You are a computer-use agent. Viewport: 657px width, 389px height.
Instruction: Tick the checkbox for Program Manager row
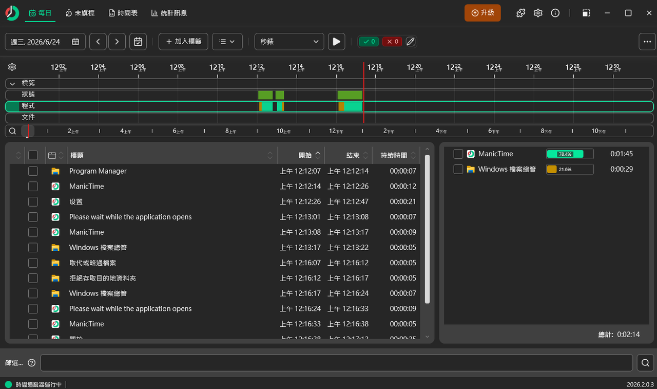(x=33, y=171)
